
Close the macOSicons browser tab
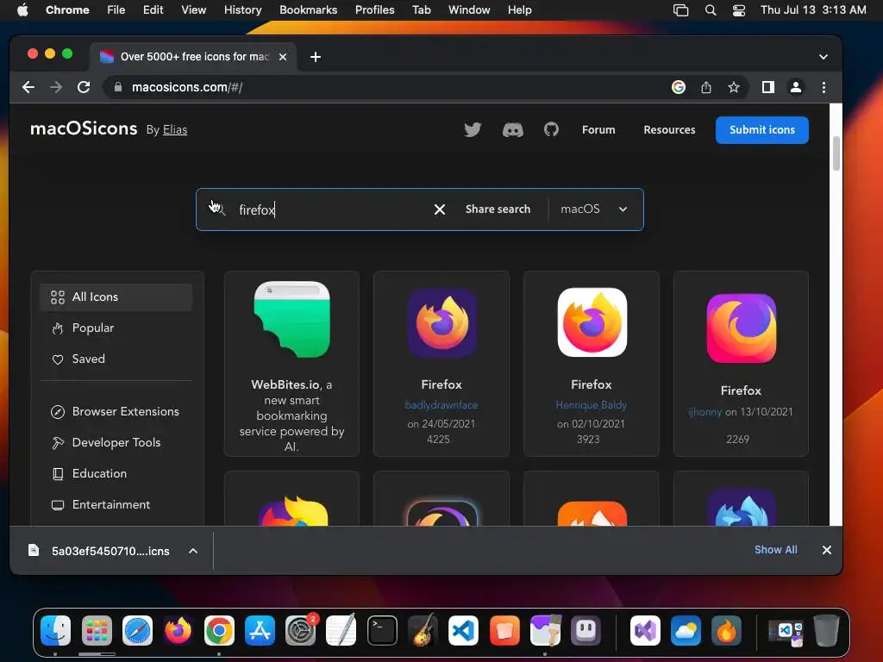pos(283,57)
